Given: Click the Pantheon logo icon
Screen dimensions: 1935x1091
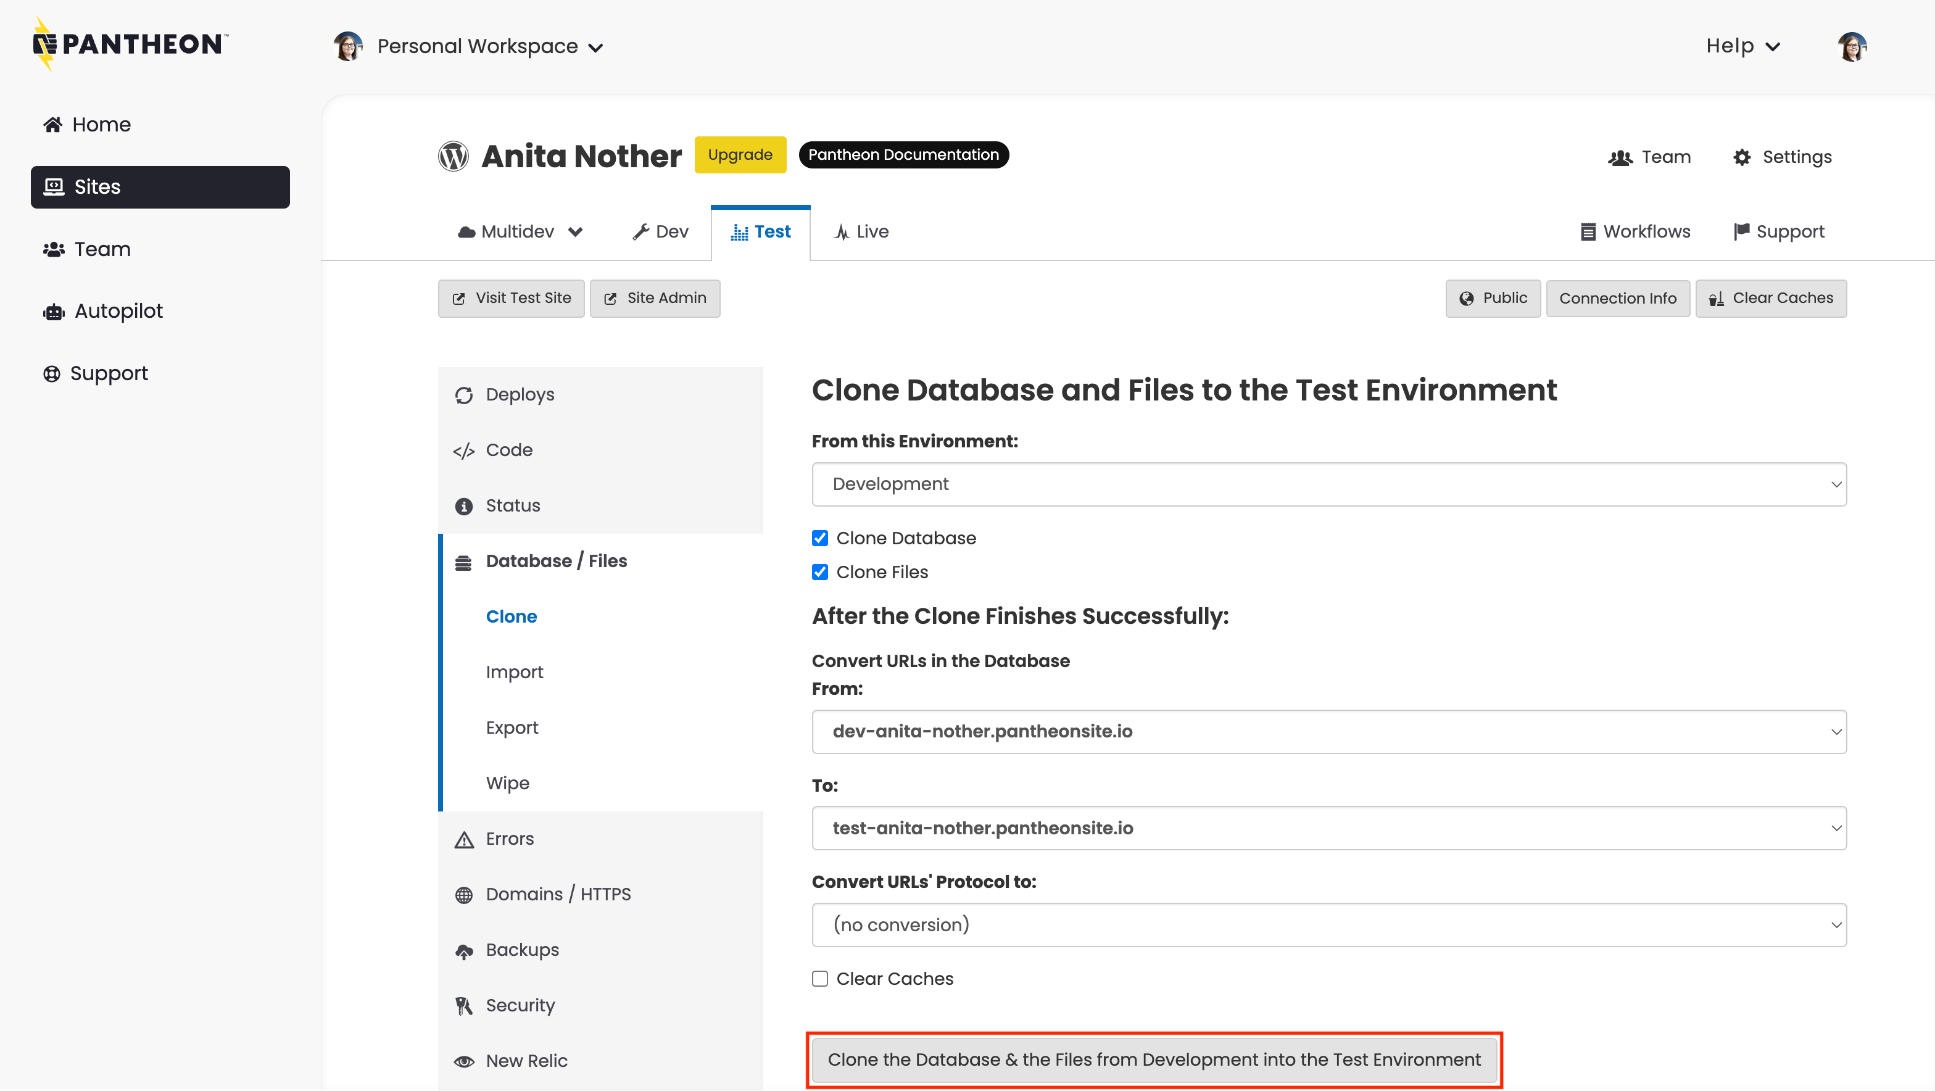Looking at the screenshot, I should (x=45, y=44).
